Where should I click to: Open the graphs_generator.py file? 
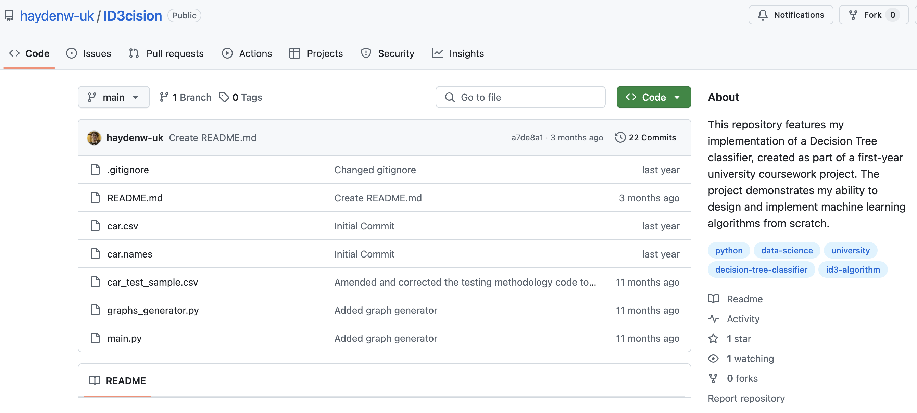tap(153, 310)
